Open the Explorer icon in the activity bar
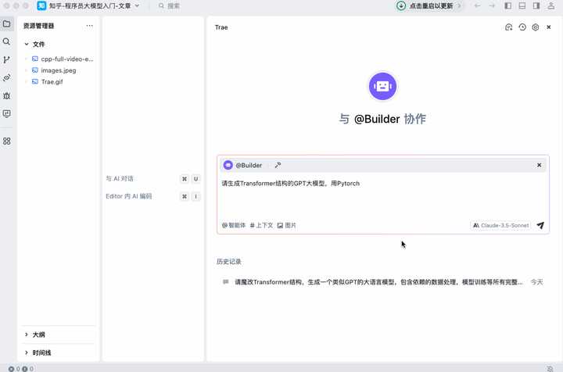 (6, 24)
